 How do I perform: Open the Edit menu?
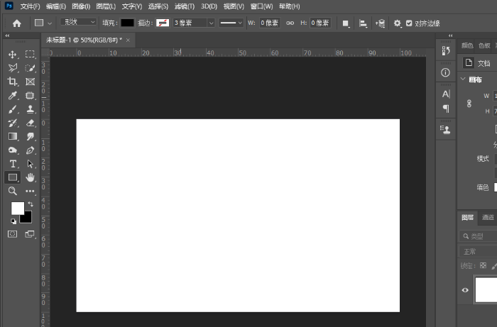[x=56, y=6]
